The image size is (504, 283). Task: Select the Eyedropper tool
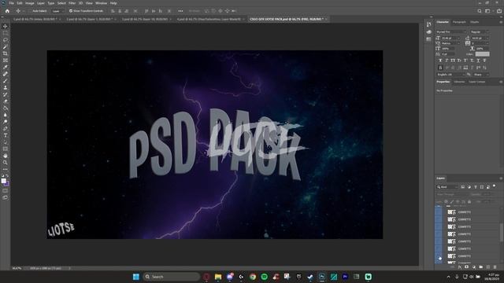pos(6,67)
